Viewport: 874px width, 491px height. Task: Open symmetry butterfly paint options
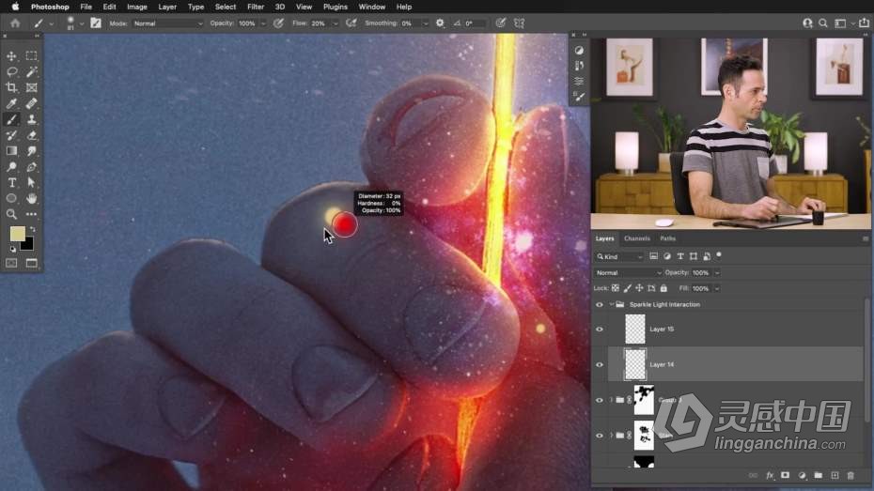[520, 23]
